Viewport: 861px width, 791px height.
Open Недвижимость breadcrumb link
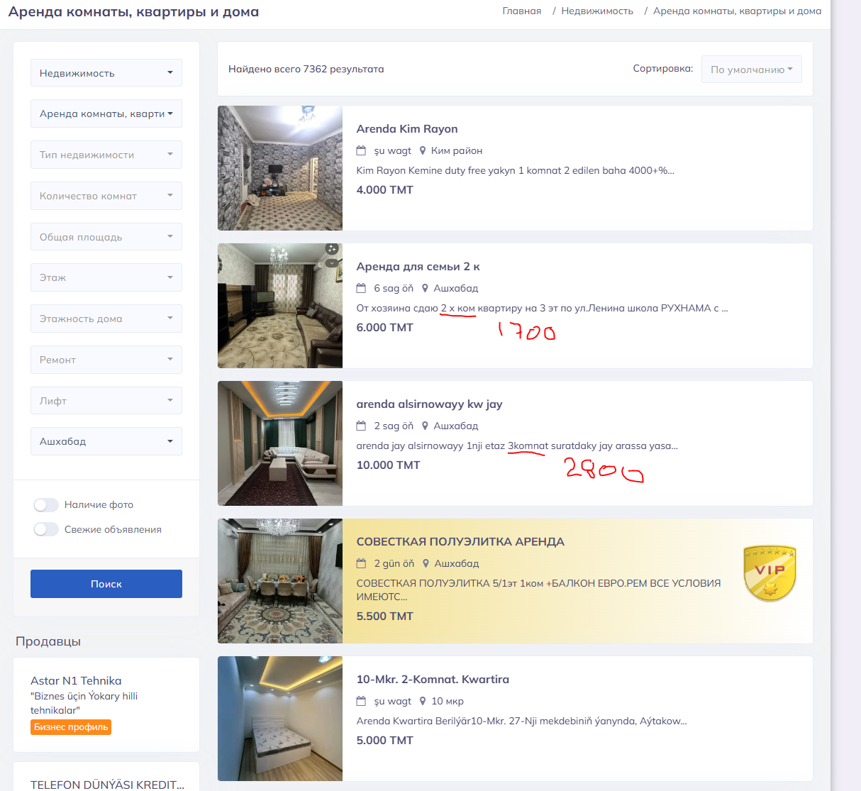click(x=597, y=11)
